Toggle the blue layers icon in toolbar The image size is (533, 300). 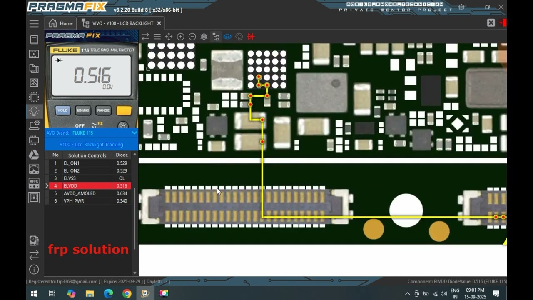tap(227, 37)
